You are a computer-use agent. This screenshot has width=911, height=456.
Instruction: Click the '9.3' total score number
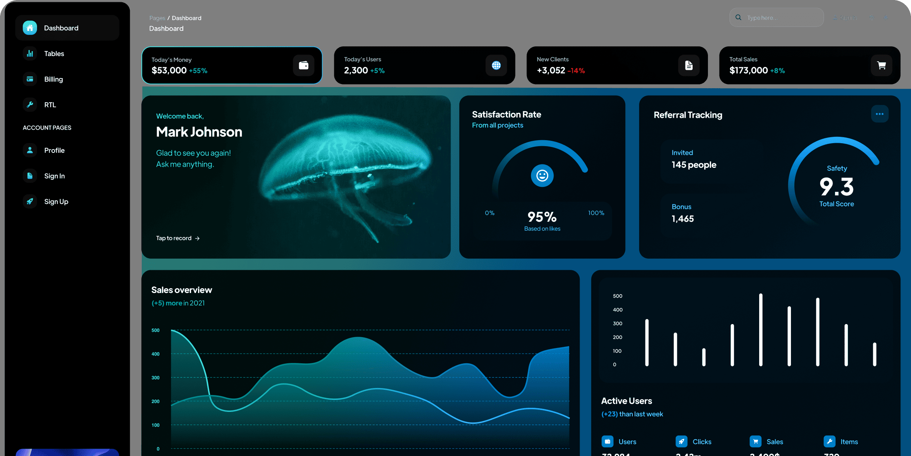(x=837, y=187)
